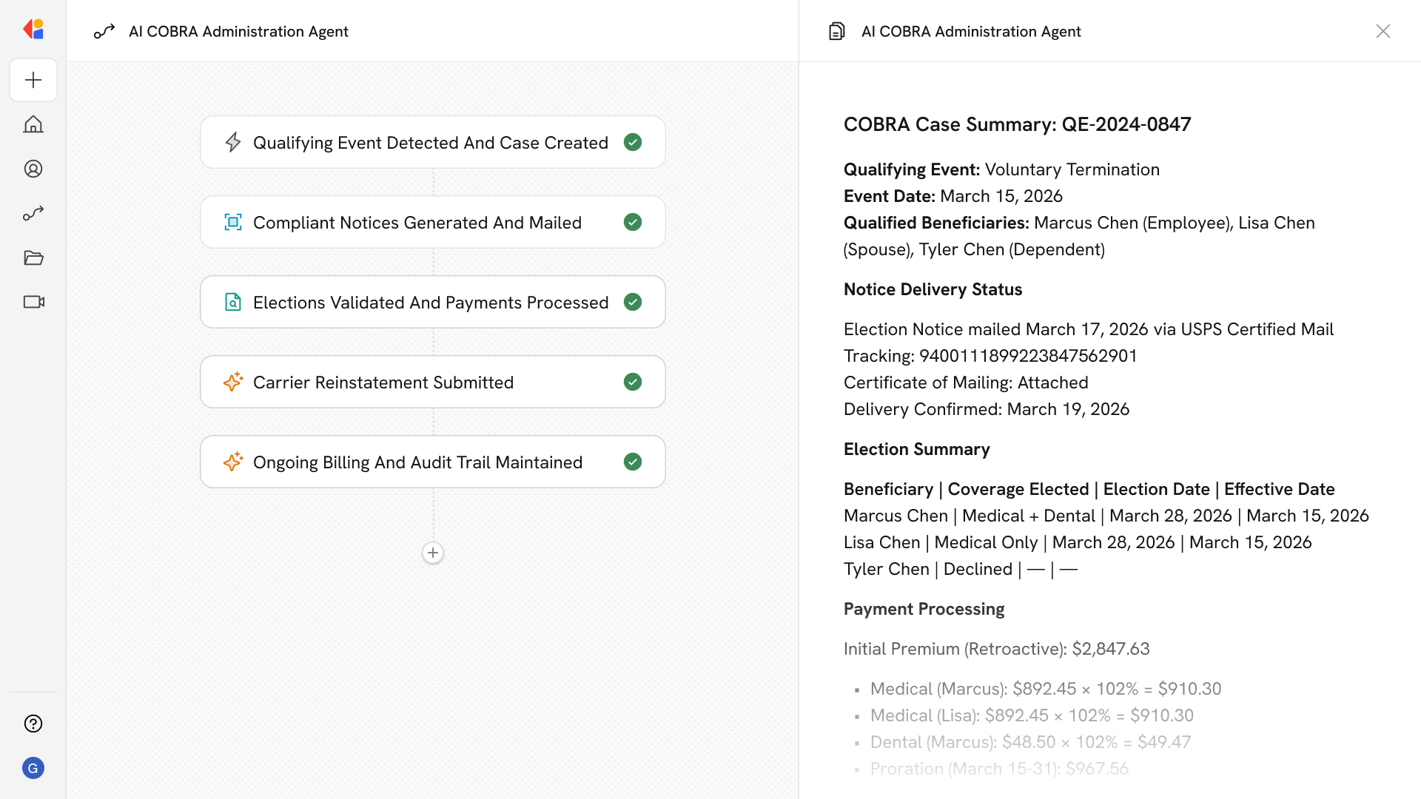Select the Compliant Notices Generated And Mailed step
Image resolution: width=1421 pixels, height=799 pixels.
pyautogui.click(x=417, y=223)
